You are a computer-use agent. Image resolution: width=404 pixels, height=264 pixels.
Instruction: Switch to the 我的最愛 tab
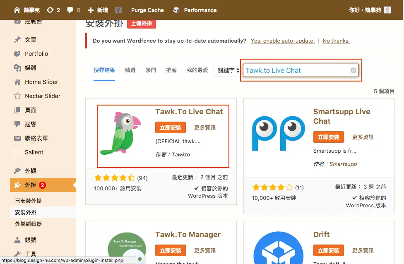click(x=197, y=70)
